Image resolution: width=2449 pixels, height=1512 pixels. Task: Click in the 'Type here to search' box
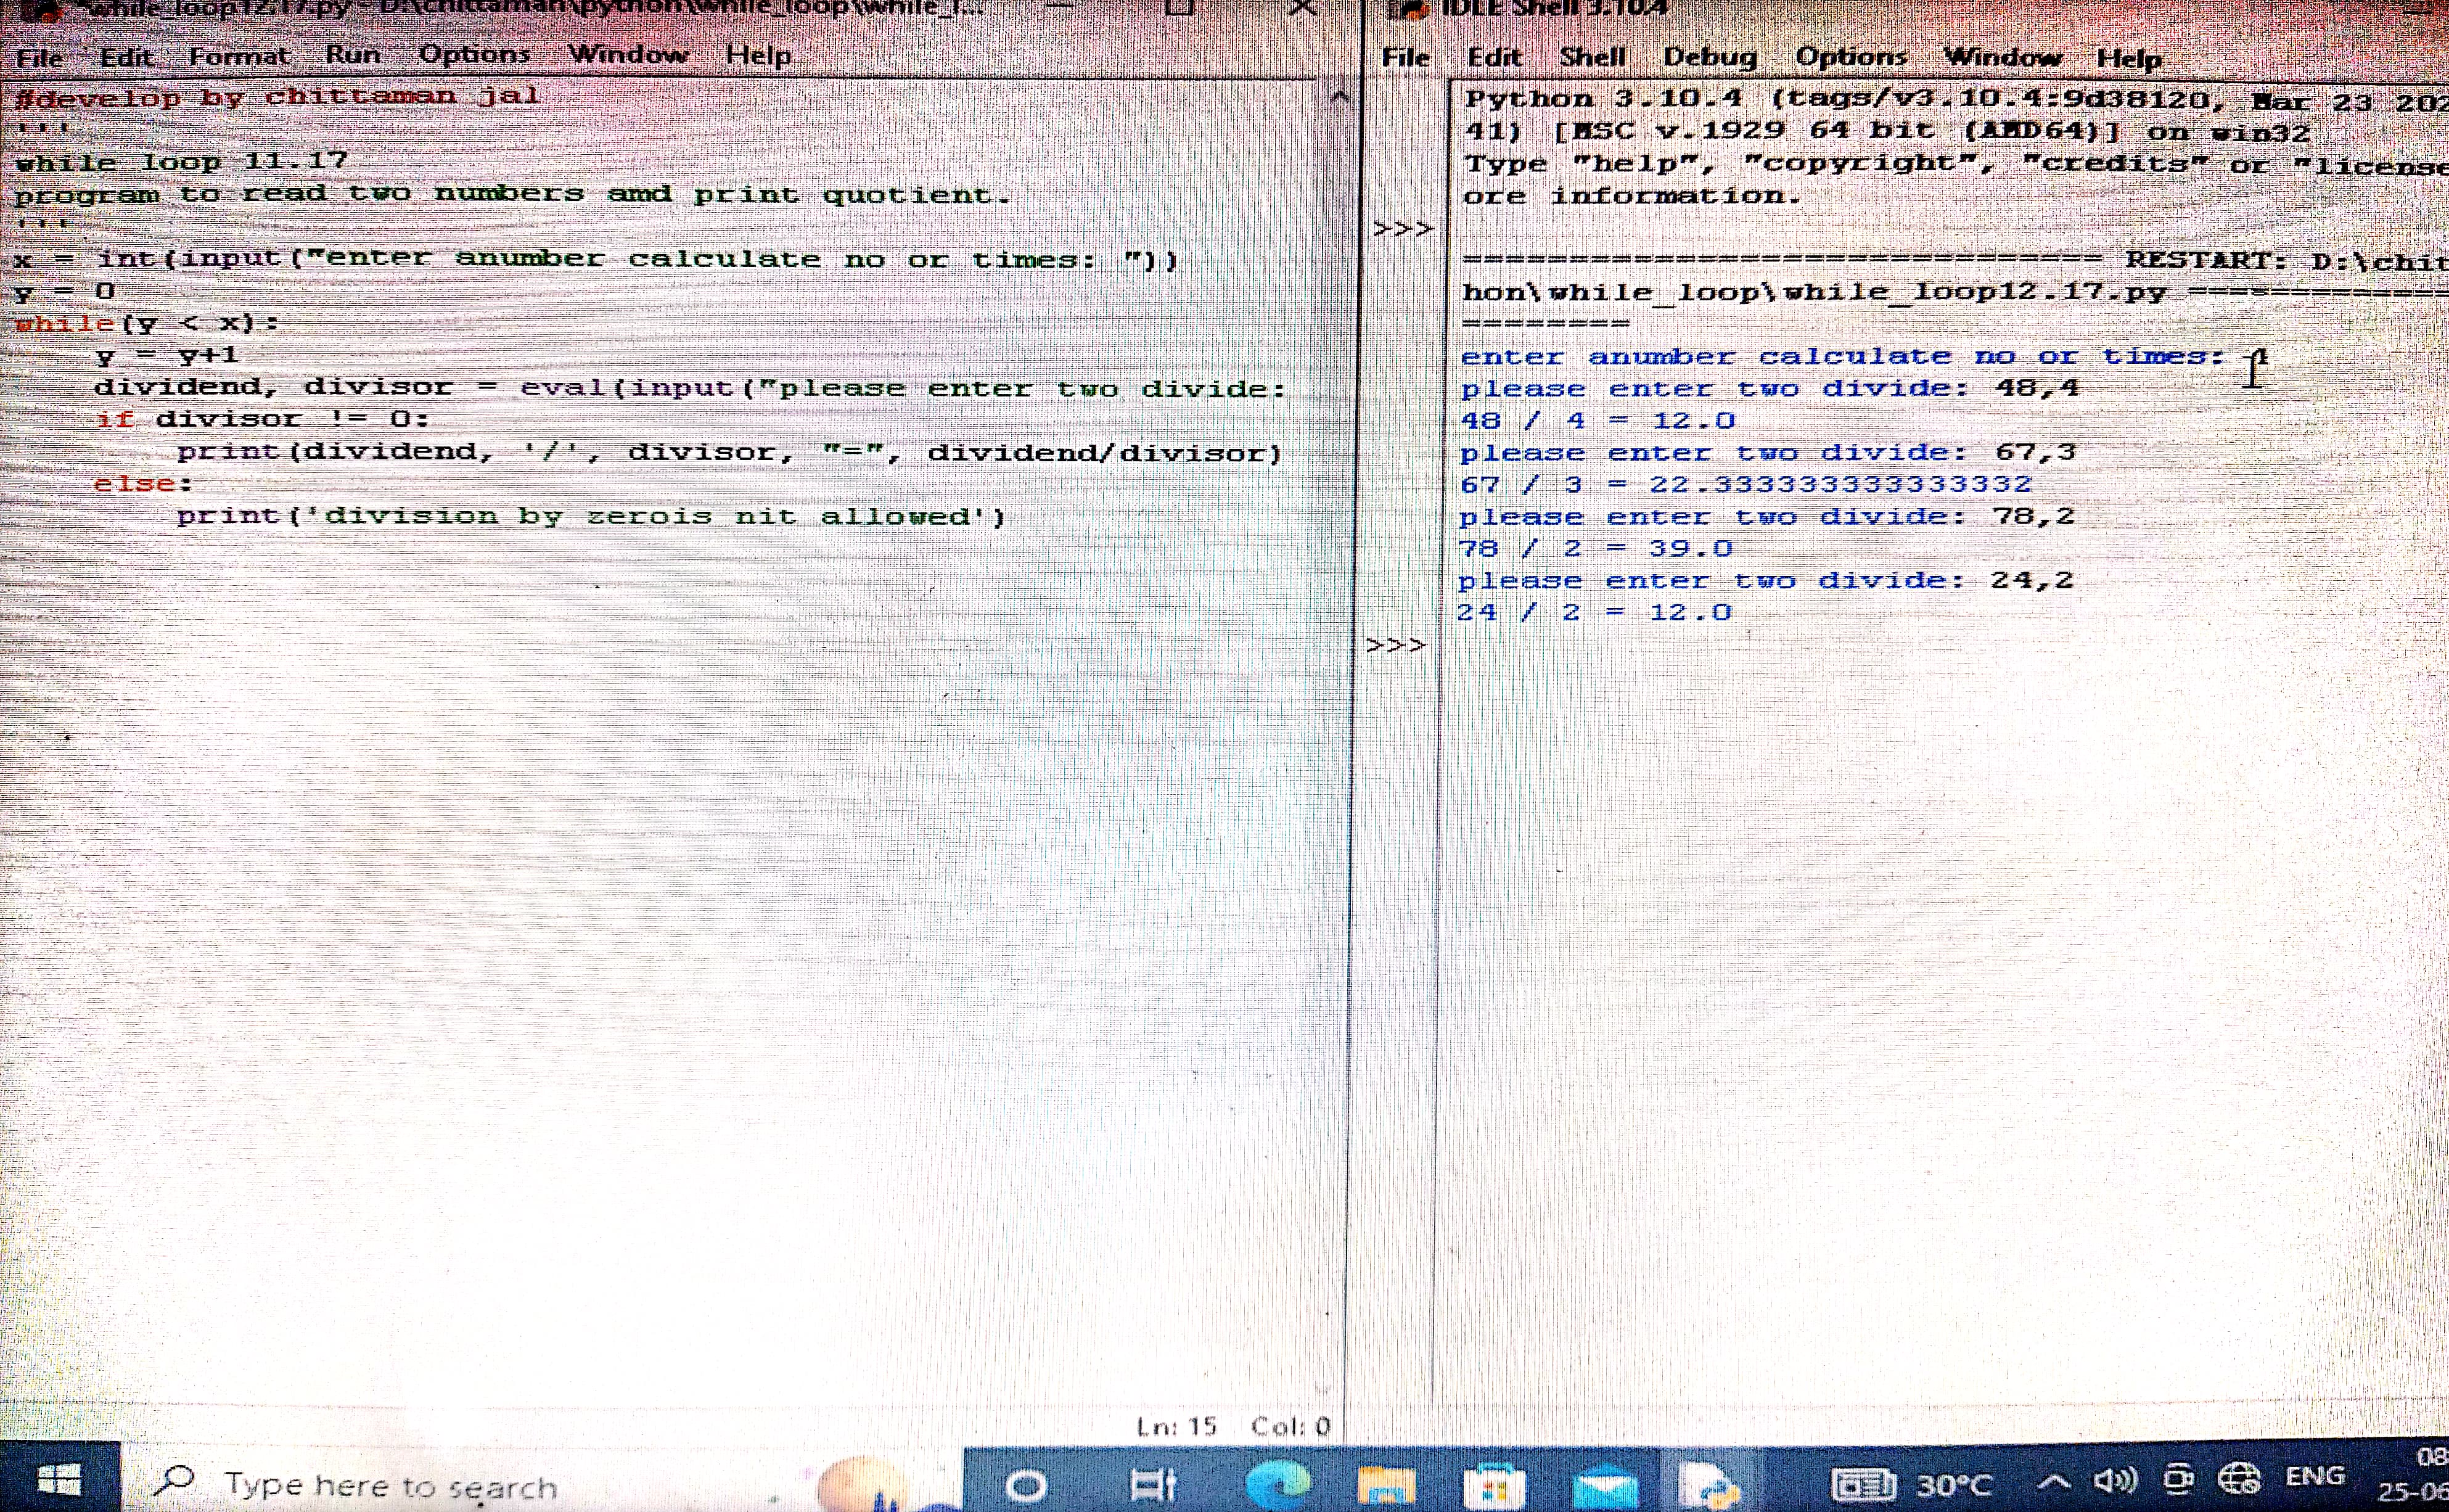(390, 1486)
